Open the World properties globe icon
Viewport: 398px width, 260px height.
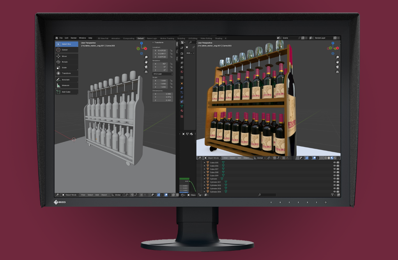[182, 72]
